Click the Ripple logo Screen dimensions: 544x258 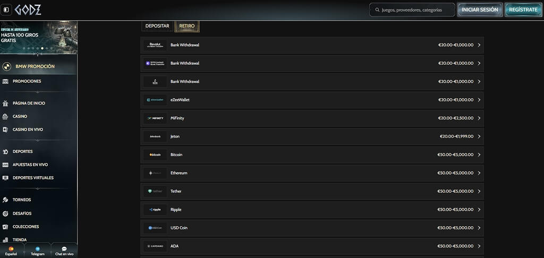point(155,210)
